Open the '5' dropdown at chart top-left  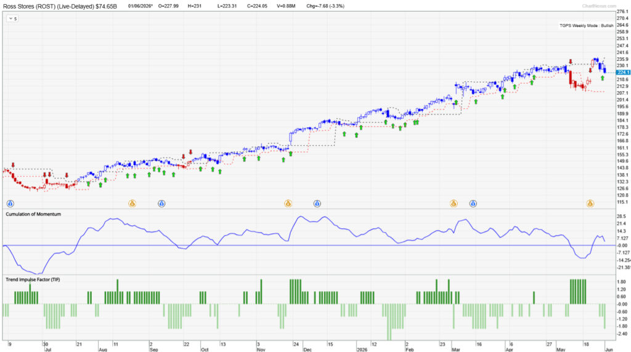[12, 18]
